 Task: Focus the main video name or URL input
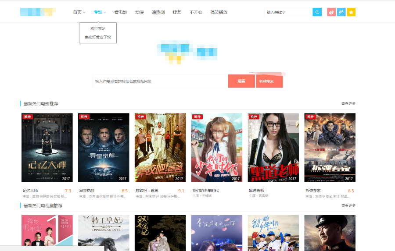161,81
